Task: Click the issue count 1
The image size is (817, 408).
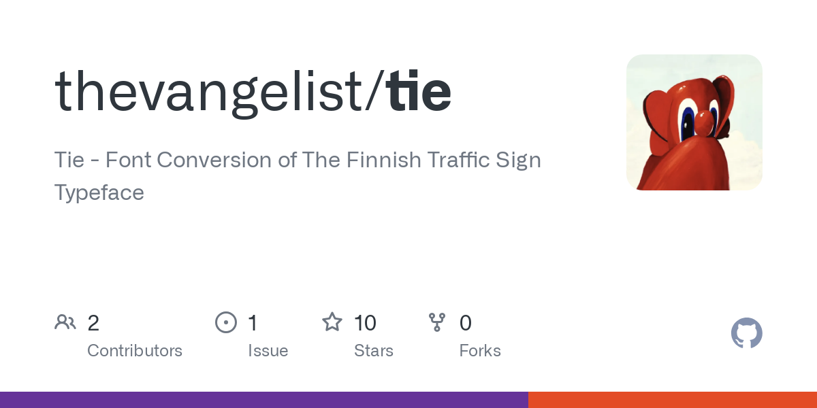Action: 253,322
